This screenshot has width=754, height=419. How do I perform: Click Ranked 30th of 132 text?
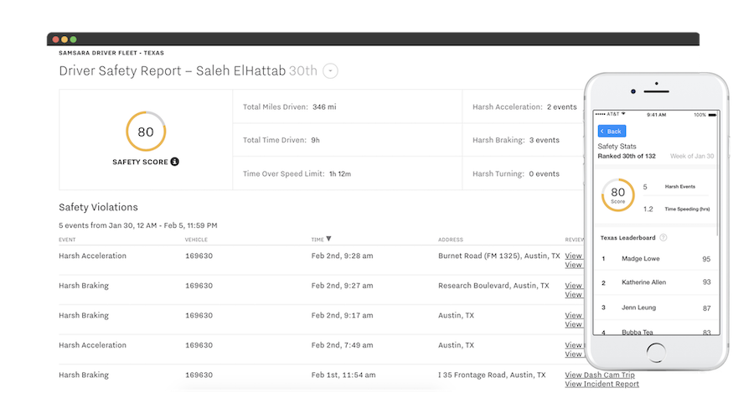click(627, 156)
